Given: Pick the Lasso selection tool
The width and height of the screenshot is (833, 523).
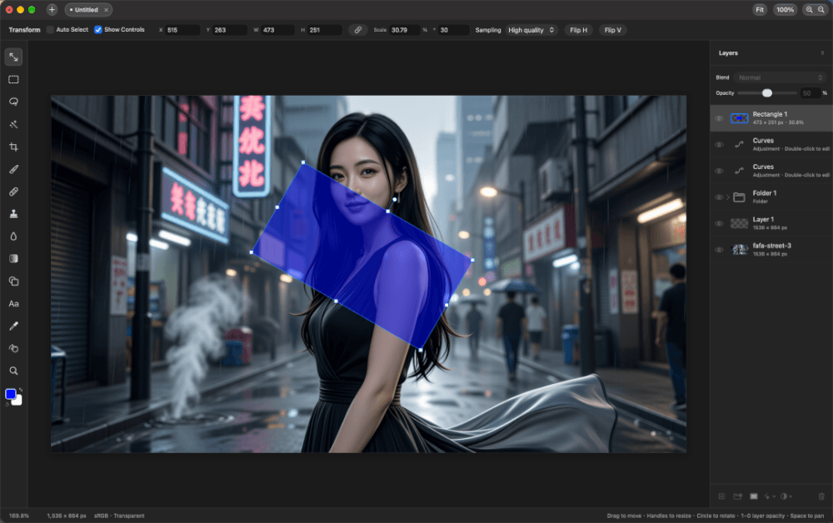Looking at the screenshot, I should pos(14,102).
